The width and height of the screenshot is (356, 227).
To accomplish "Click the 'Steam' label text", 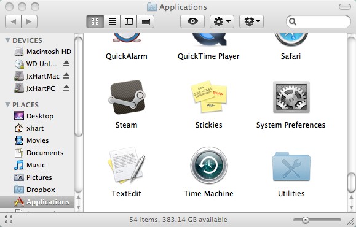I will pos(127,125).
